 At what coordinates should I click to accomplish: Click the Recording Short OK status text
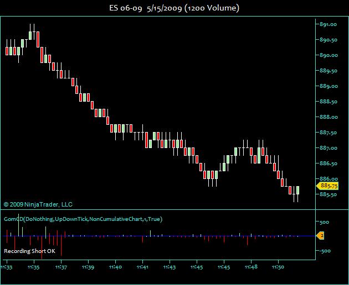click(29, 251)
